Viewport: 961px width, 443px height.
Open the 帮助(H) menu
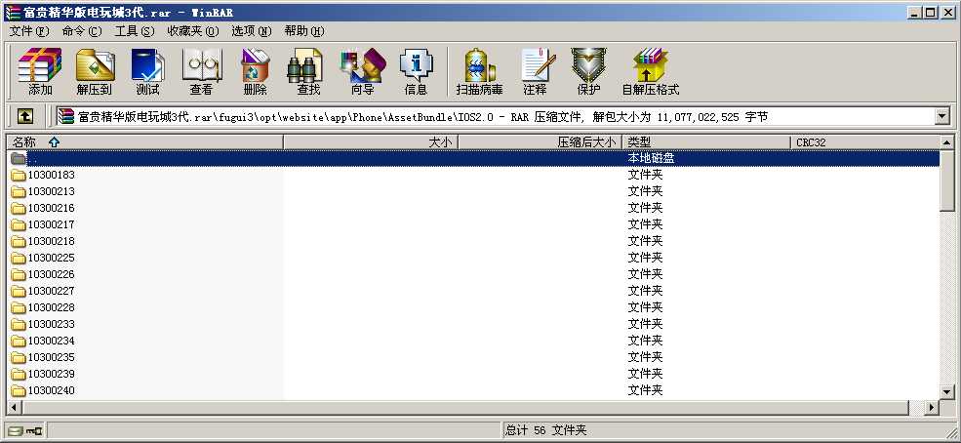click(x=304, y=31)
